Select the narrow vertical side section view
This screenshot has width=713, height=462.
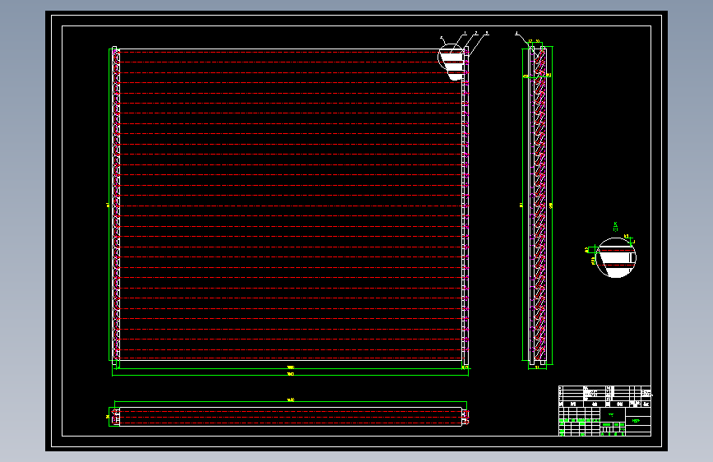point(538,205)
